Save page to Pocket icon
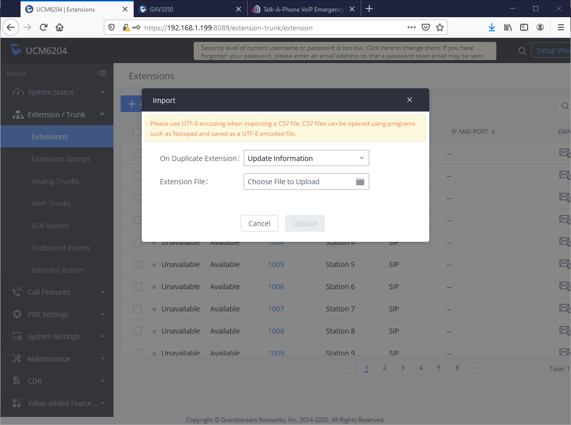The height and width of the screenshot is (425, 571). pyautogui.click(x=425, y=27)
